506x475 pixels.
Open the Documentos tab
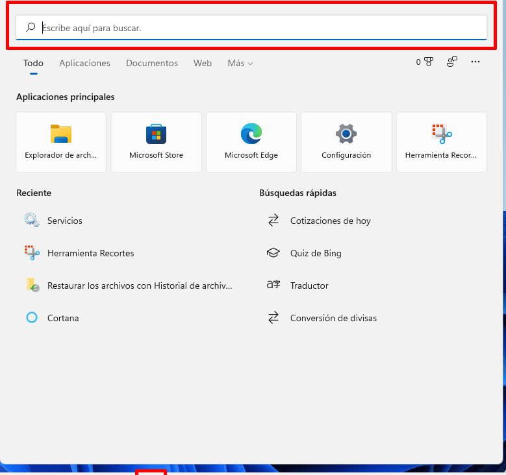click(x=152, y=63)
